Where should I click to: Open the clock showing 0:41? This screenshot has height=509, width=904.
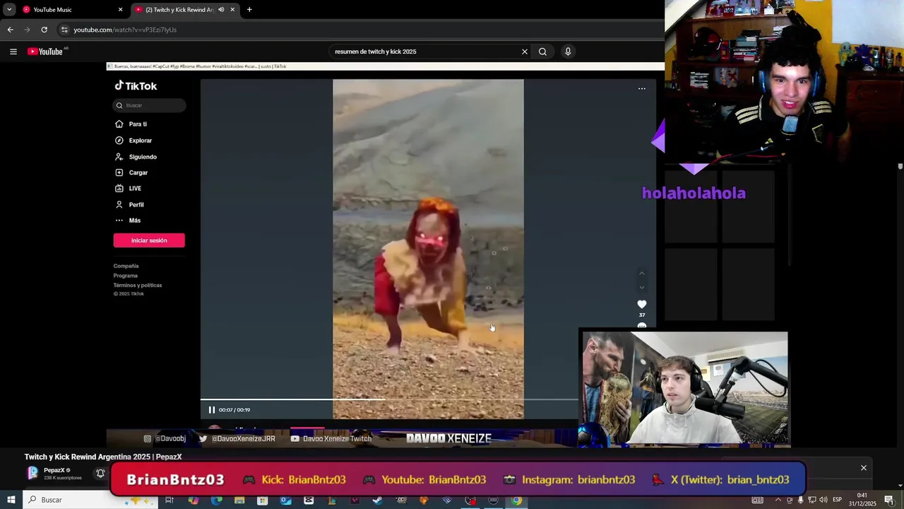click(x=862, y=500)
